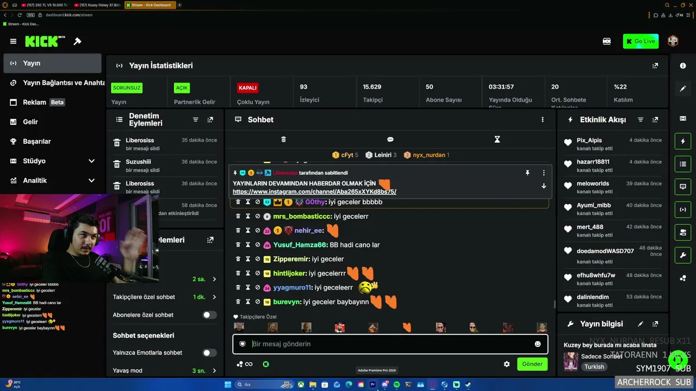Click the moderator sword icon beside Kick logo
Image resolution: width=696 pixels, height=391 pixels.
coord(77,41)
